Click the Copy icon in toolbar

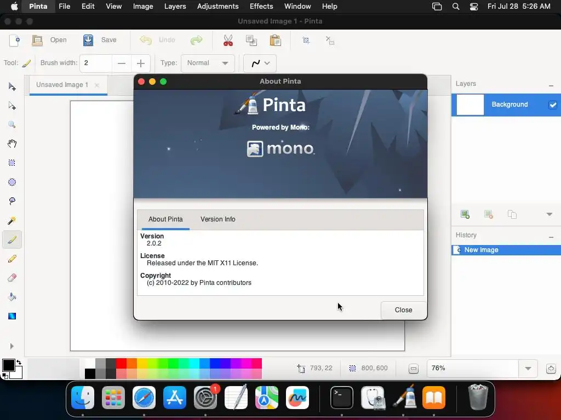point(251,40)
